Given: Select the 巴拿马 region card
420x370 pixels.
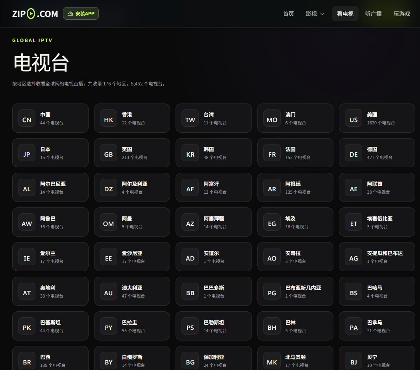Looking at the screenshot, I should (x=377, y=326).
